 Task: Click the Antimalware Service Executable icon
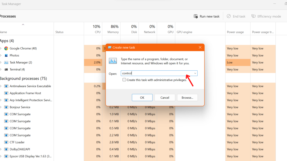6,86
